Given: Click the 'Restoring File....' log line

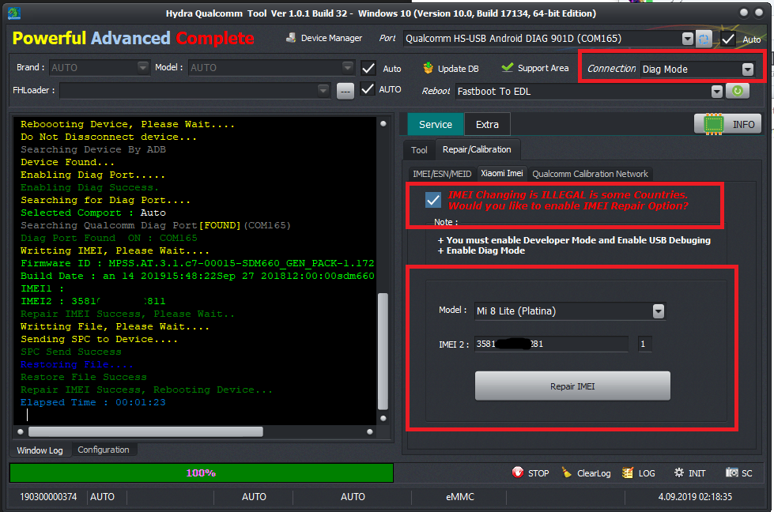Looking at the screenshot, I should [x=77, y=364].
